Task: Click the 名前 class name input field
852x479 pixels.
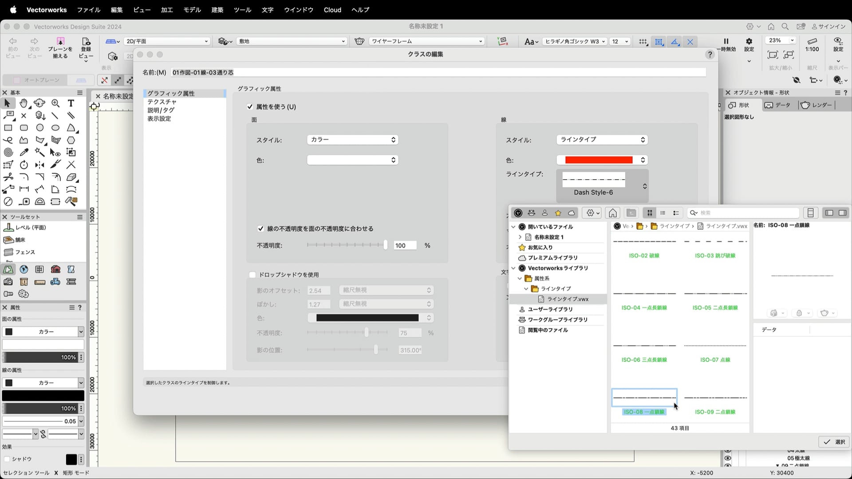Action: [x=439, y=72]
